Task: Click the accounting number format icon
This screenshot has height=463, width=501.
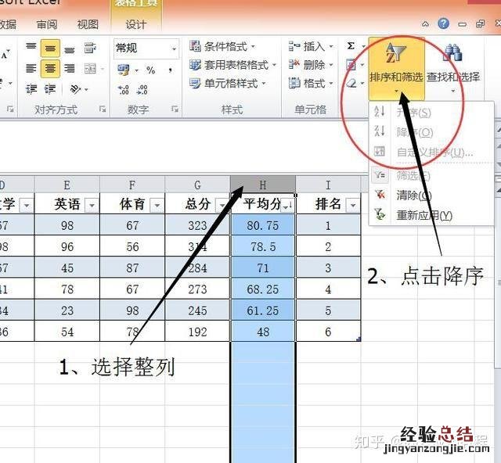Action: click(124, 70)
